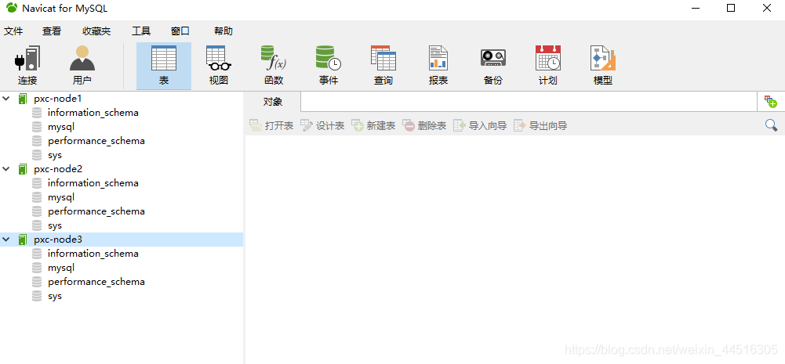
Task: Click database icon of performance_schema under pxc-node3
Action: 37,282
